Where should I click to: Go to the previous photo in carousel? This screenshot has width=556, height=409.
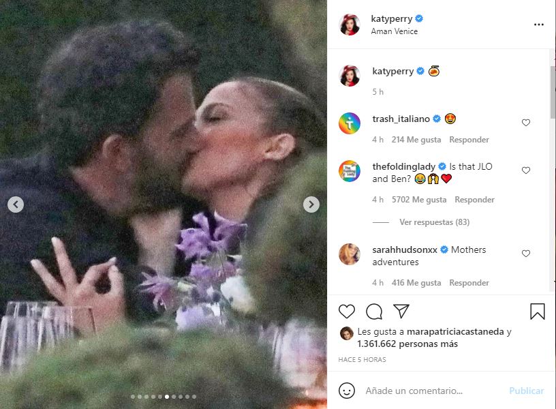point(16,204)
